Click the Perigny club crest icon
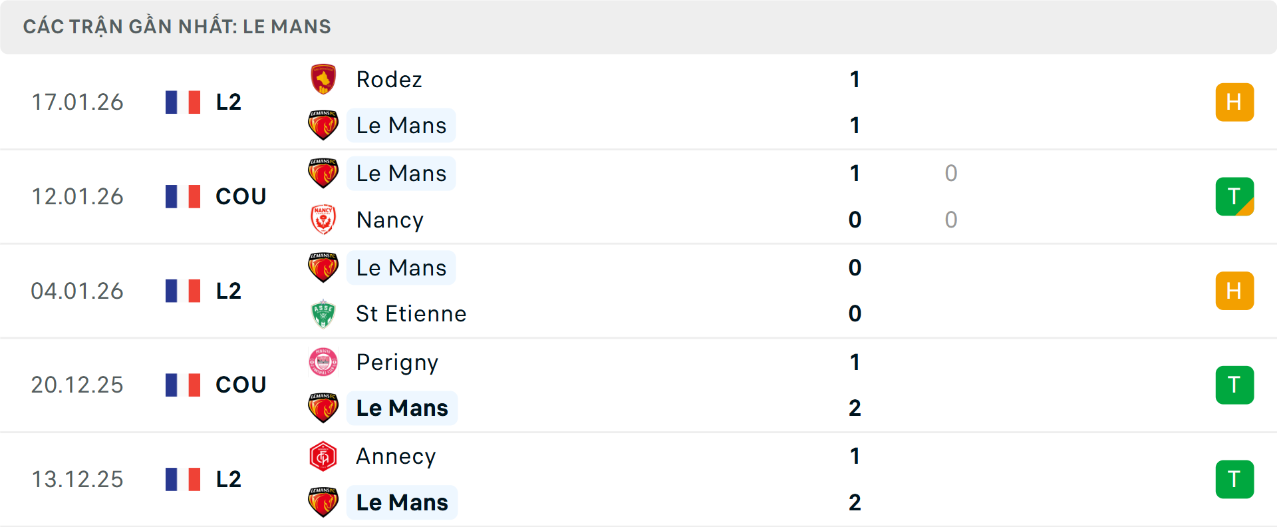Screen dimensions: 1277x527 [x=323, y=362]
